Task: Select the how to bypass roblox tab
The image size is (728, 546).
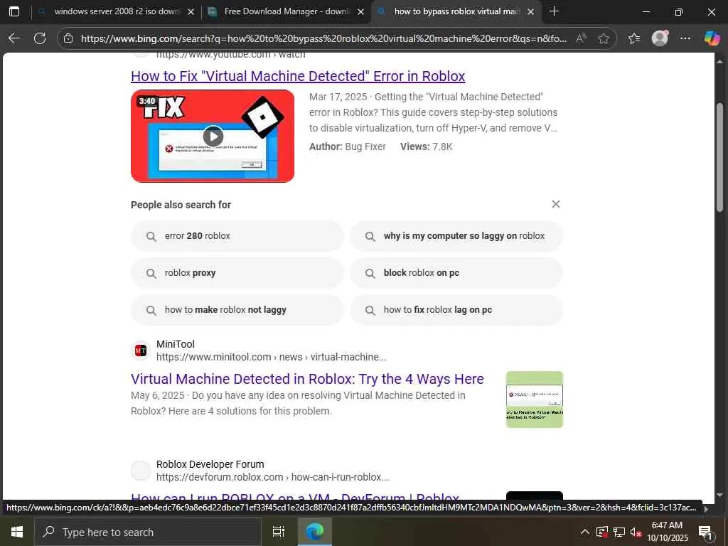Action: [x=456, y=11]
